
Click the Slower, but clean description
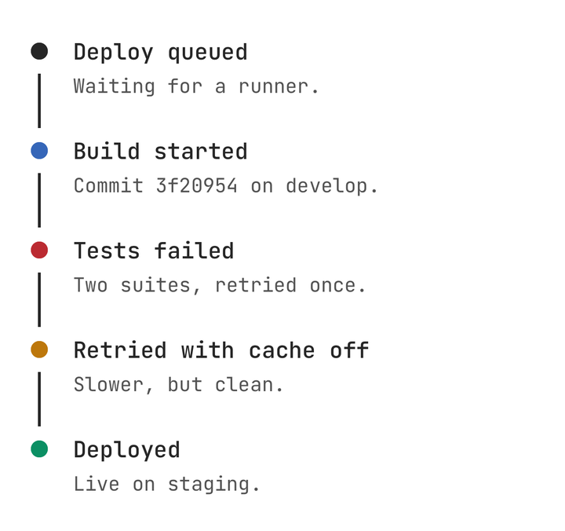tap(178, 385)
